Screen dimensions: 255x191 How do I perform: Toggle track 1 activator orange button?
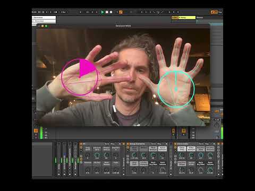coord(36,131)
